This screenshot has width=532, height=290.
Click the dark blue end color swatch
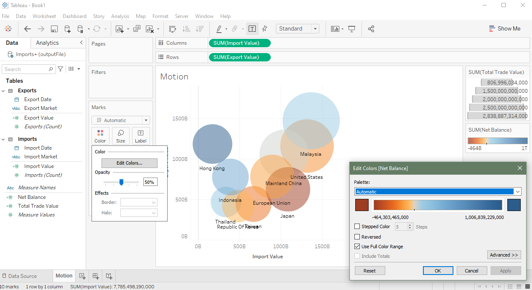(x=514, y=205)
